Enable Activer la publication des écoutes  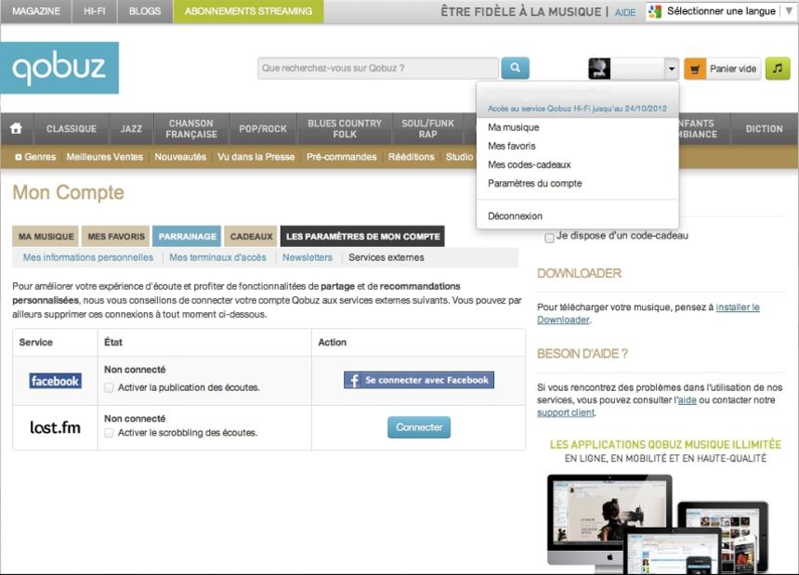[109, 387]
